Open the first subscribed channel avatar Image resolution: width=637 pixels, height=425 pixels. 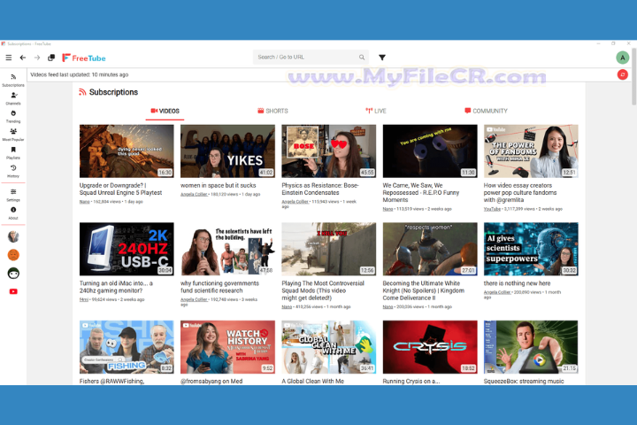[13, 236]
